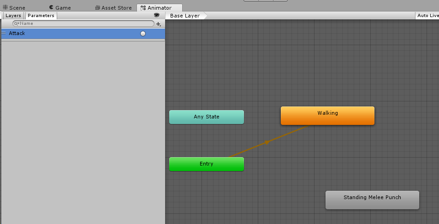The height and width of the screenshot is (224, 439).
Task: Add a new parameter with plus button
Action: coord(159,24)
